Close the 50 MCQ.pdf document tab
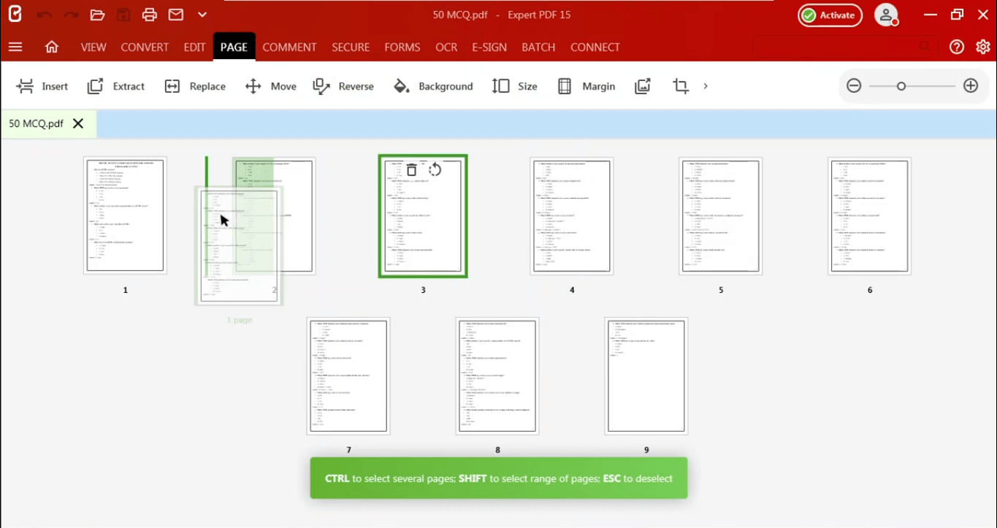Screen dimensions: 997x528 [x=78, y=123]
